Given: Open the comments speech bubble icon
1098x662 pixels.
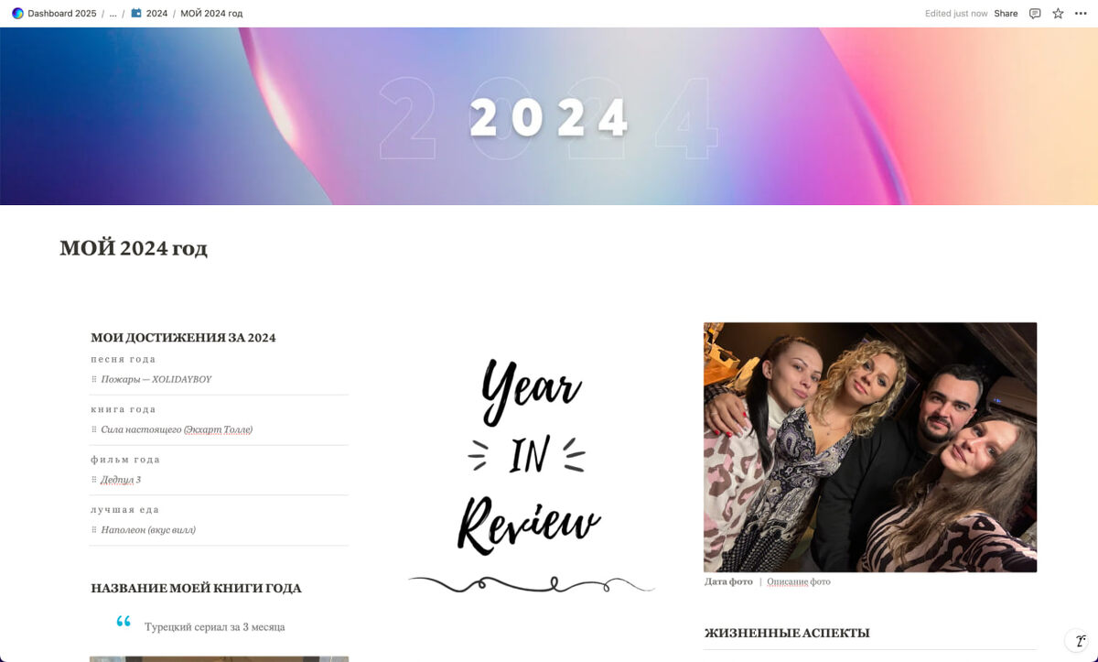Looking at the screenshot, I should pyautogui.click(x=1035, y=14).
